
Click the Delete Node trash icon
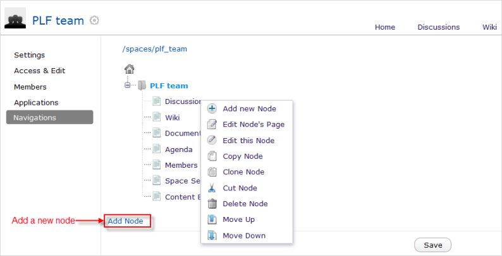(x=212, y=204)
